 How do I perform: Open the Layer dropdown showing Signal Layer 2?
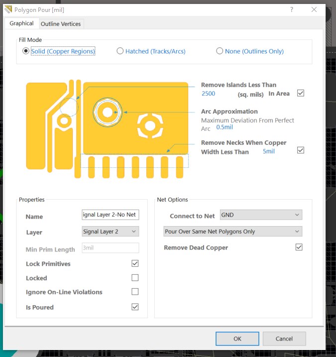[x=110, y=232]
